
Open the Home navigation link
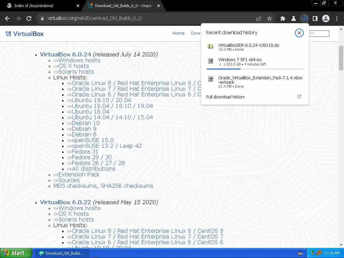178,33
